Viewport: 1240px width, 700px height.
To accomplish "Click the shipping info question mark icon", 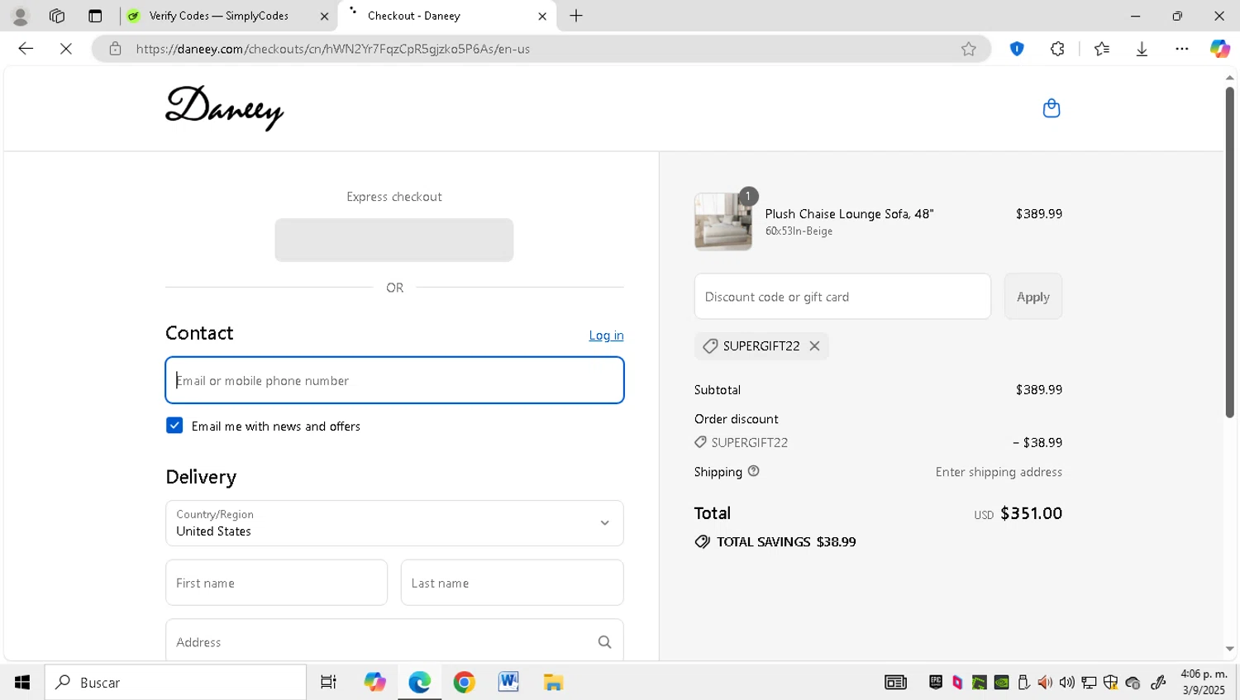I will tap(753, 471).
